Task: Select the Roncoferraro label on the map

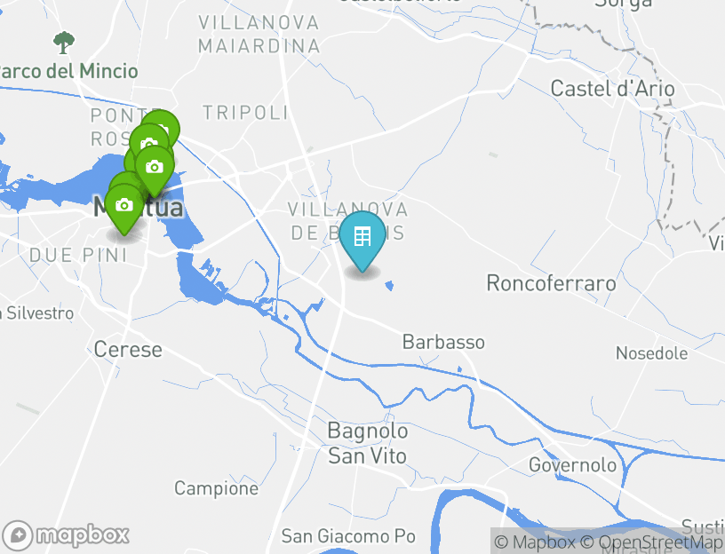Action: [x=551, y=283]
